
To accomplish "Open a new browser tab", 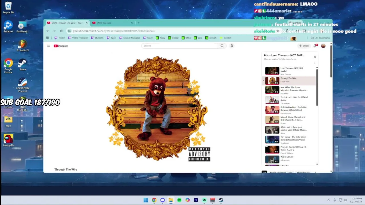I will tap(139, 23).
